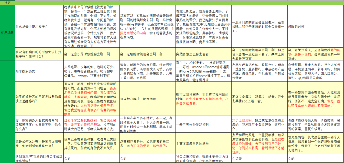Select question 在没有明确目的的时候会去打开知乎吗
Screen dimensions: 344x163
(39, 54)
